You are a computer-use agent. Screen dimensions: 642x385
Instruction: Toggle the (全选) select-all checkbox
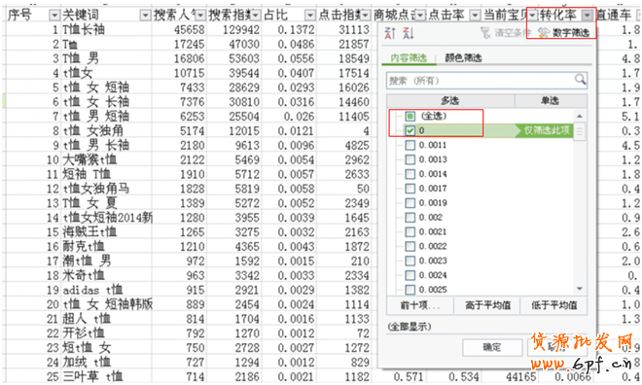tap(410, 117)
